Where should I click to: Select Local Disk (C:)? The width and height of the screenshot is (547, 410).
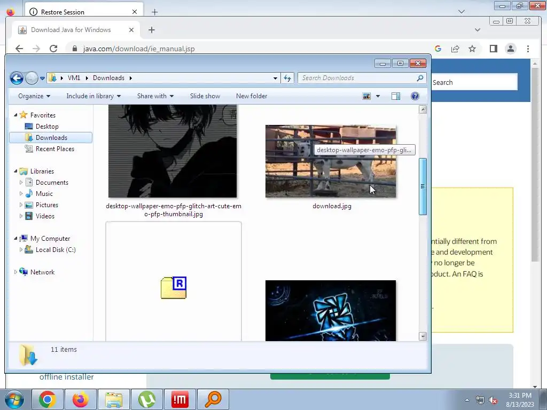[x=55, y=250]
